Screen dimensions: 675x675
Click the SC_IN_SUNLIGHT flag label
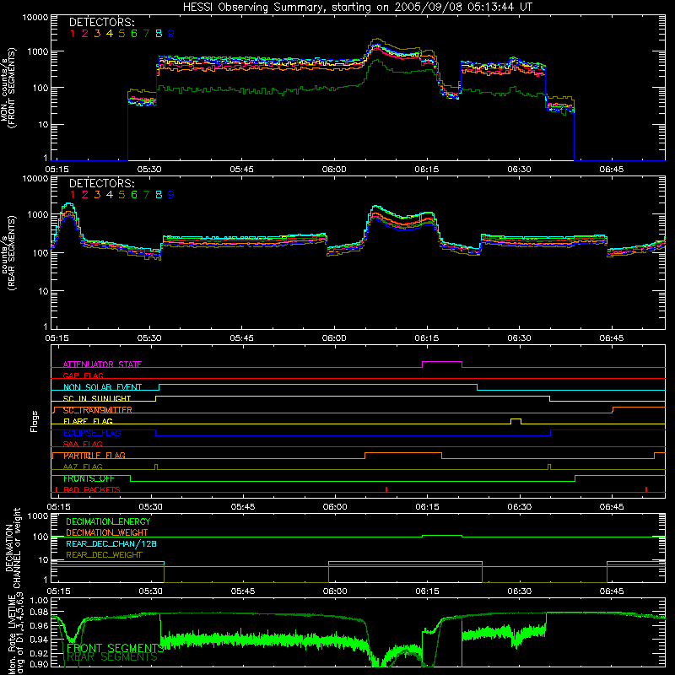[97, 398]
